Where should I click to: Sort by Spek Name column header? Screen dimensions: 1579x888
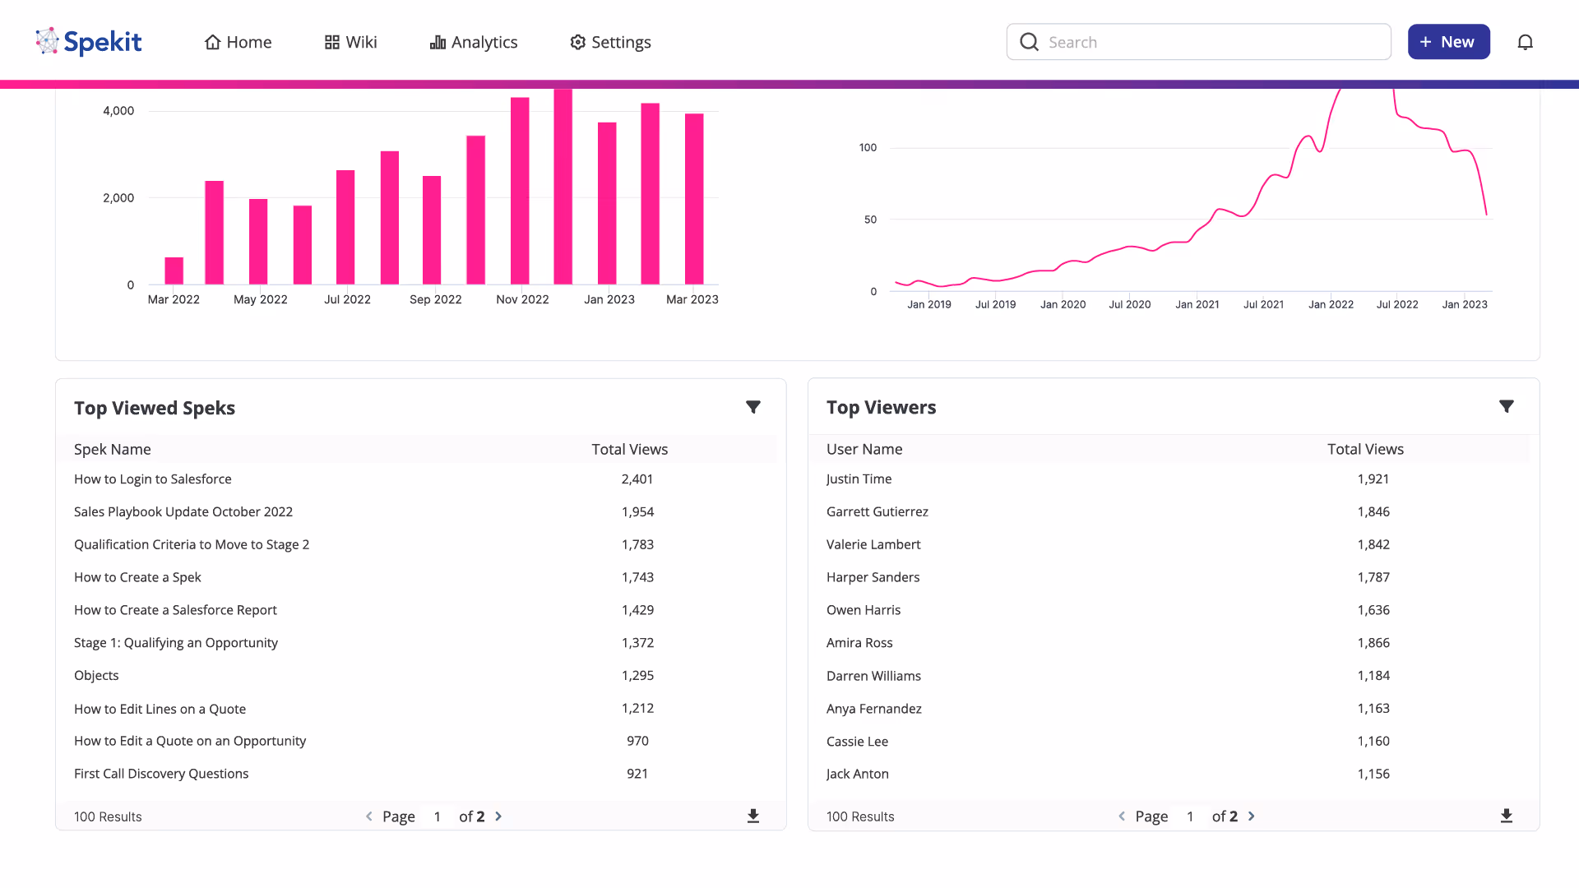[x=113, y=449]
